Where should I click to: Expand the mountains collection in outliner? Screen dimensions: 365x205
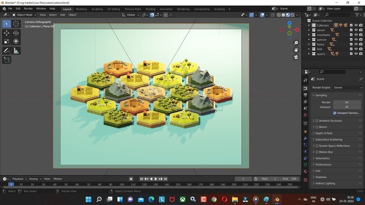(x=309, y=35)
